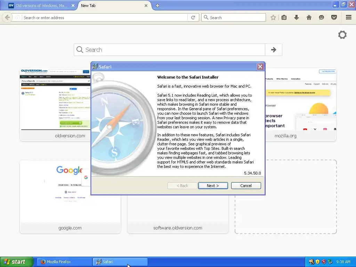Click the magnifier icon in toolbar search box
Viewport: 356px width, 267px height.
206,17
